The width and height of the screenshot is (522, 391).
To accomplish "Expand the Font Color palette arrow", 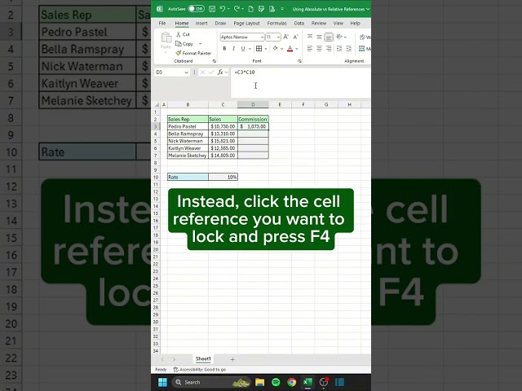I will coord(297,49).
